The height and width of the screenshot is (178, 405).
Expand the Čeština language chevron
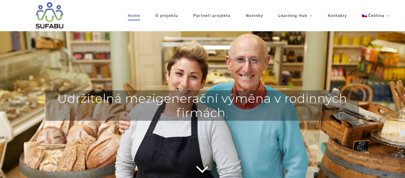click(388, 16)
